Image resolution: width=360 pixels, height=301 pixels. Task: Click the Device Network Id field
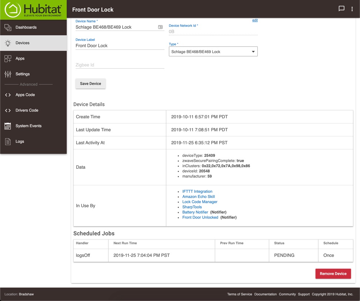pos(213,32)
